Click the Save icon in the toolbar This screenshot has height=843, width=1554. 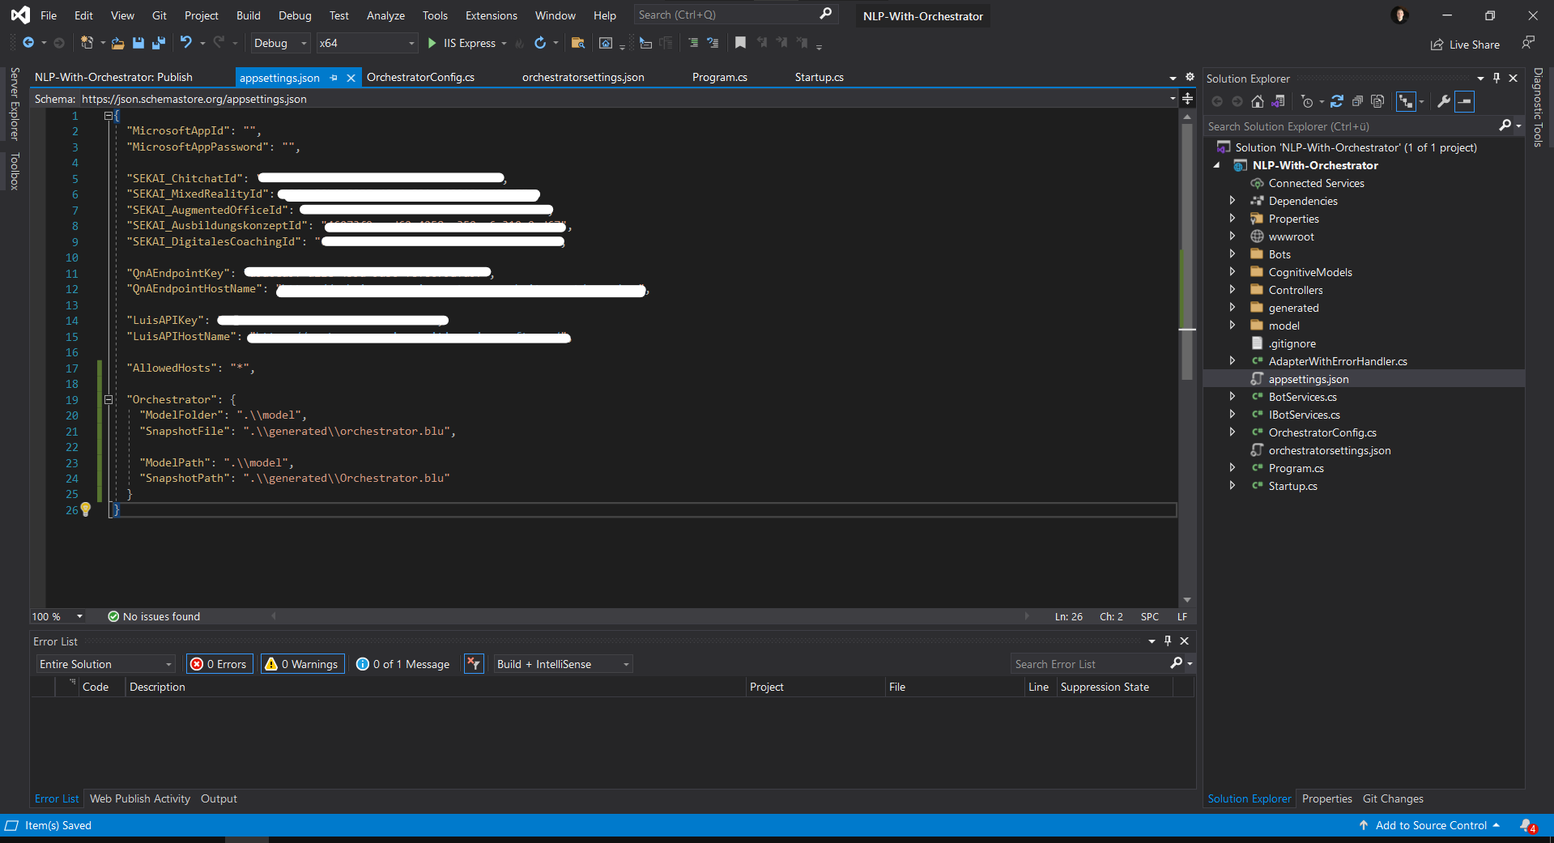coord(138,43)
